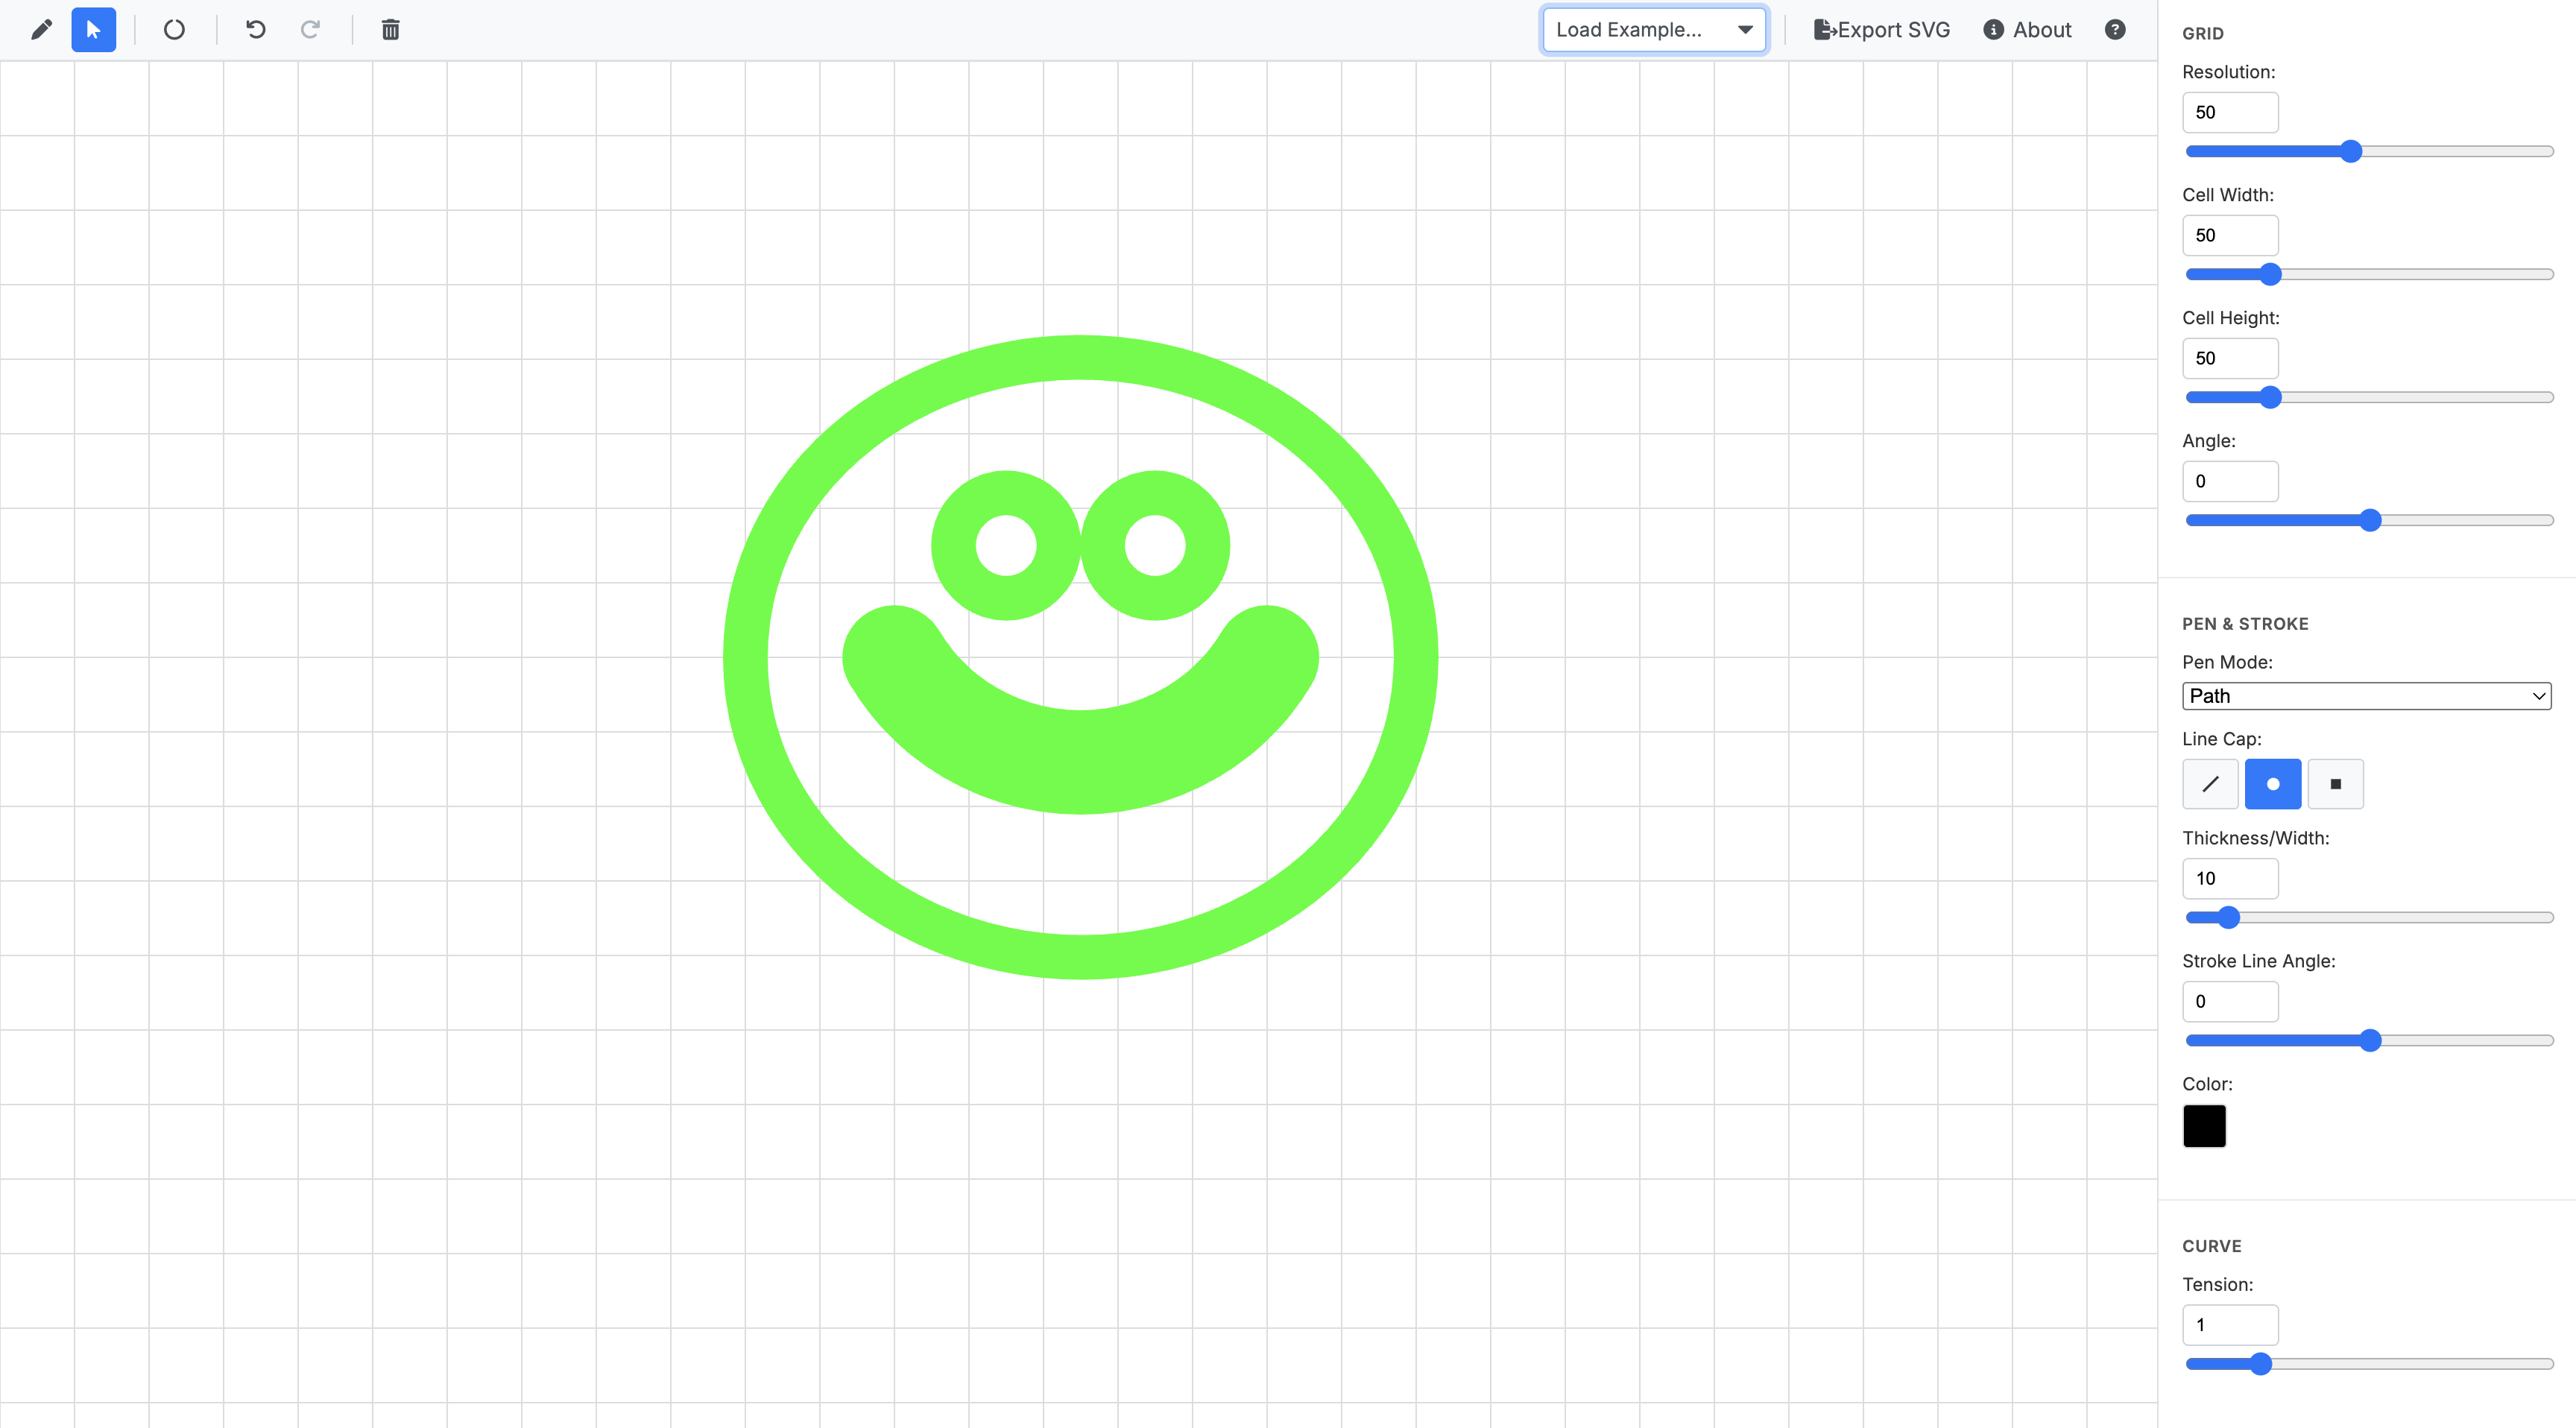The image size is (2576, 1428).
Task: Click the Thickness/Width input field
Action: tap(2230, 878)
